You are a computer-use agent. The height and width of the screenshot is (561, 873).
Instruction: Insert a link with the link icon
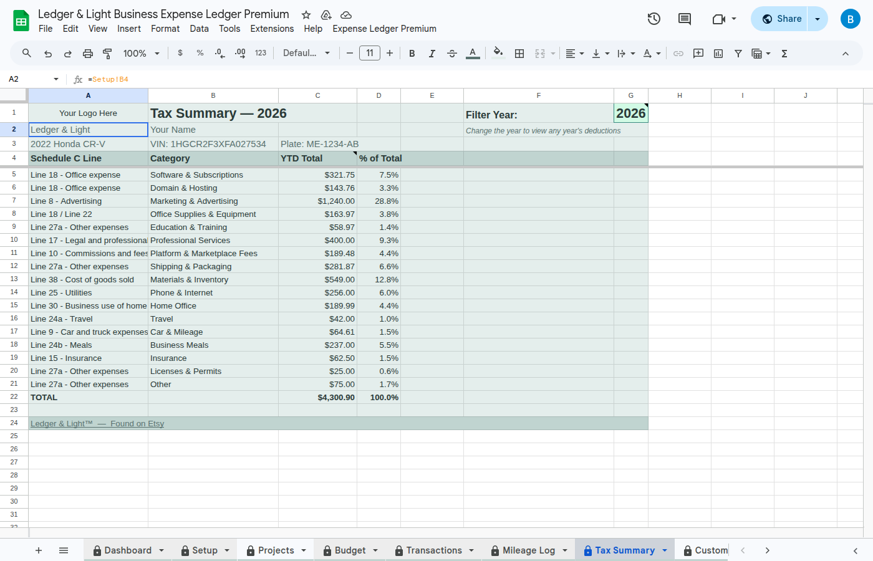point(678,54)
